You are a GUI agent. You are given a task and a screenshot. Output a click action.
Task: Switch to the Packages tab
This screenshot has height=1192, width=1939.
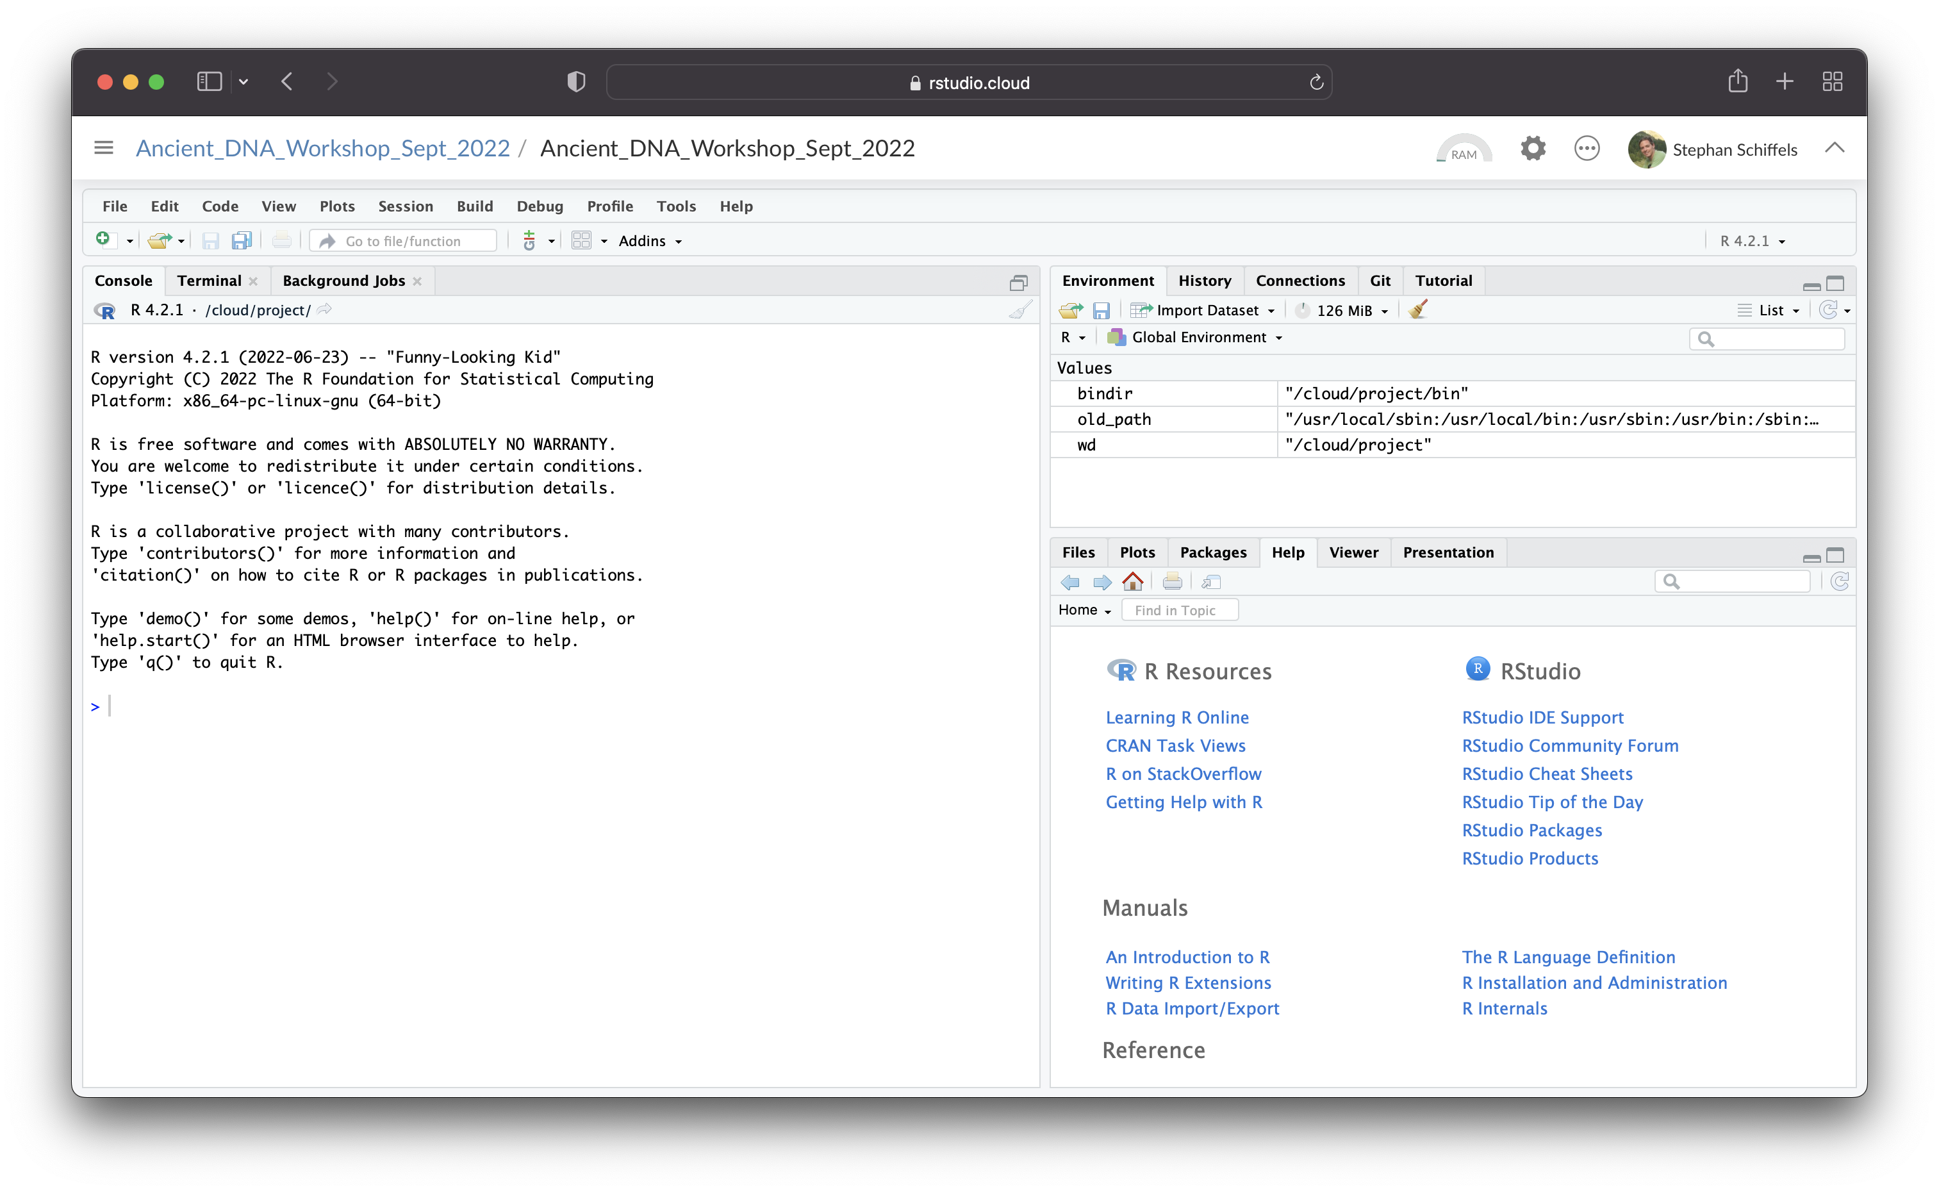coord(1213,552)
